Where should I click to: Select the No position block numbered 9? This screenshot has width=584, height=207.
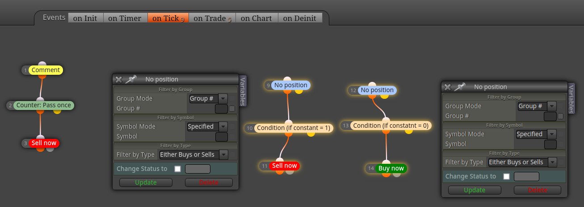pos(290,85)
